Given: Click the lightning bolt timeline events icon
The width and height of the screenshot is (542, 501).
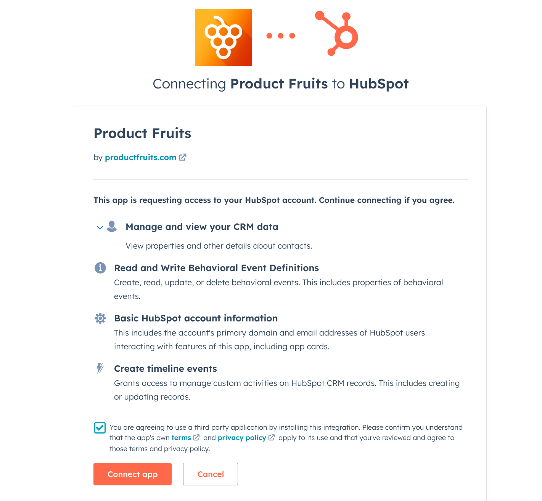Looking at the screenshot, I should [100, 368].
